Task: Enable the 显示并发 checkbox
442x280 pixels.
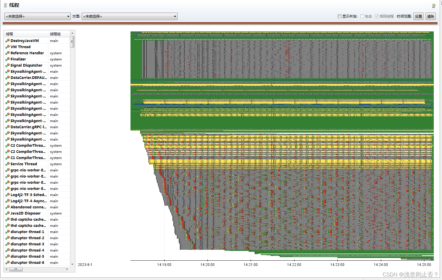Action: point(339,16)
